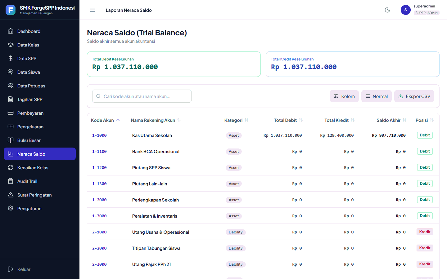Click the Total Debit Keseluruhan summary card
447x279 pixels.
coord(174,64)
